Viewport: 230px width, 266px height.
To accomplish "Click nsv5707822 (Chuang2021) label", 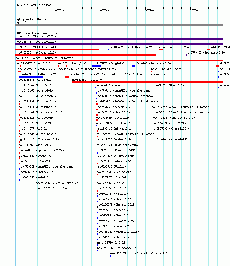I will point(53,188).
